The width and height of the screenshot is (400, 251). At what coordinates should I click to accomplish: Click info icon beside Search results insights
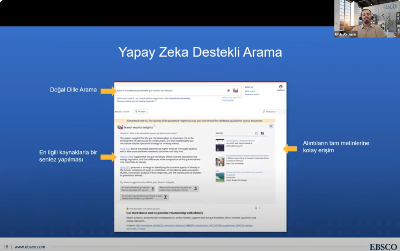click(x=155, y=126)
